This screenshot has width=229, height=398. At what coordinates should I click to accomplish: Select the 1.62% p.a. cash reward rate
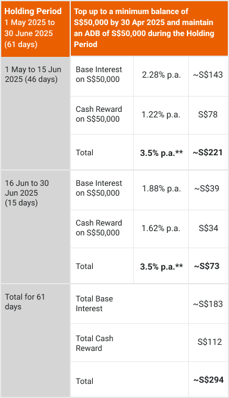(161, 229)
